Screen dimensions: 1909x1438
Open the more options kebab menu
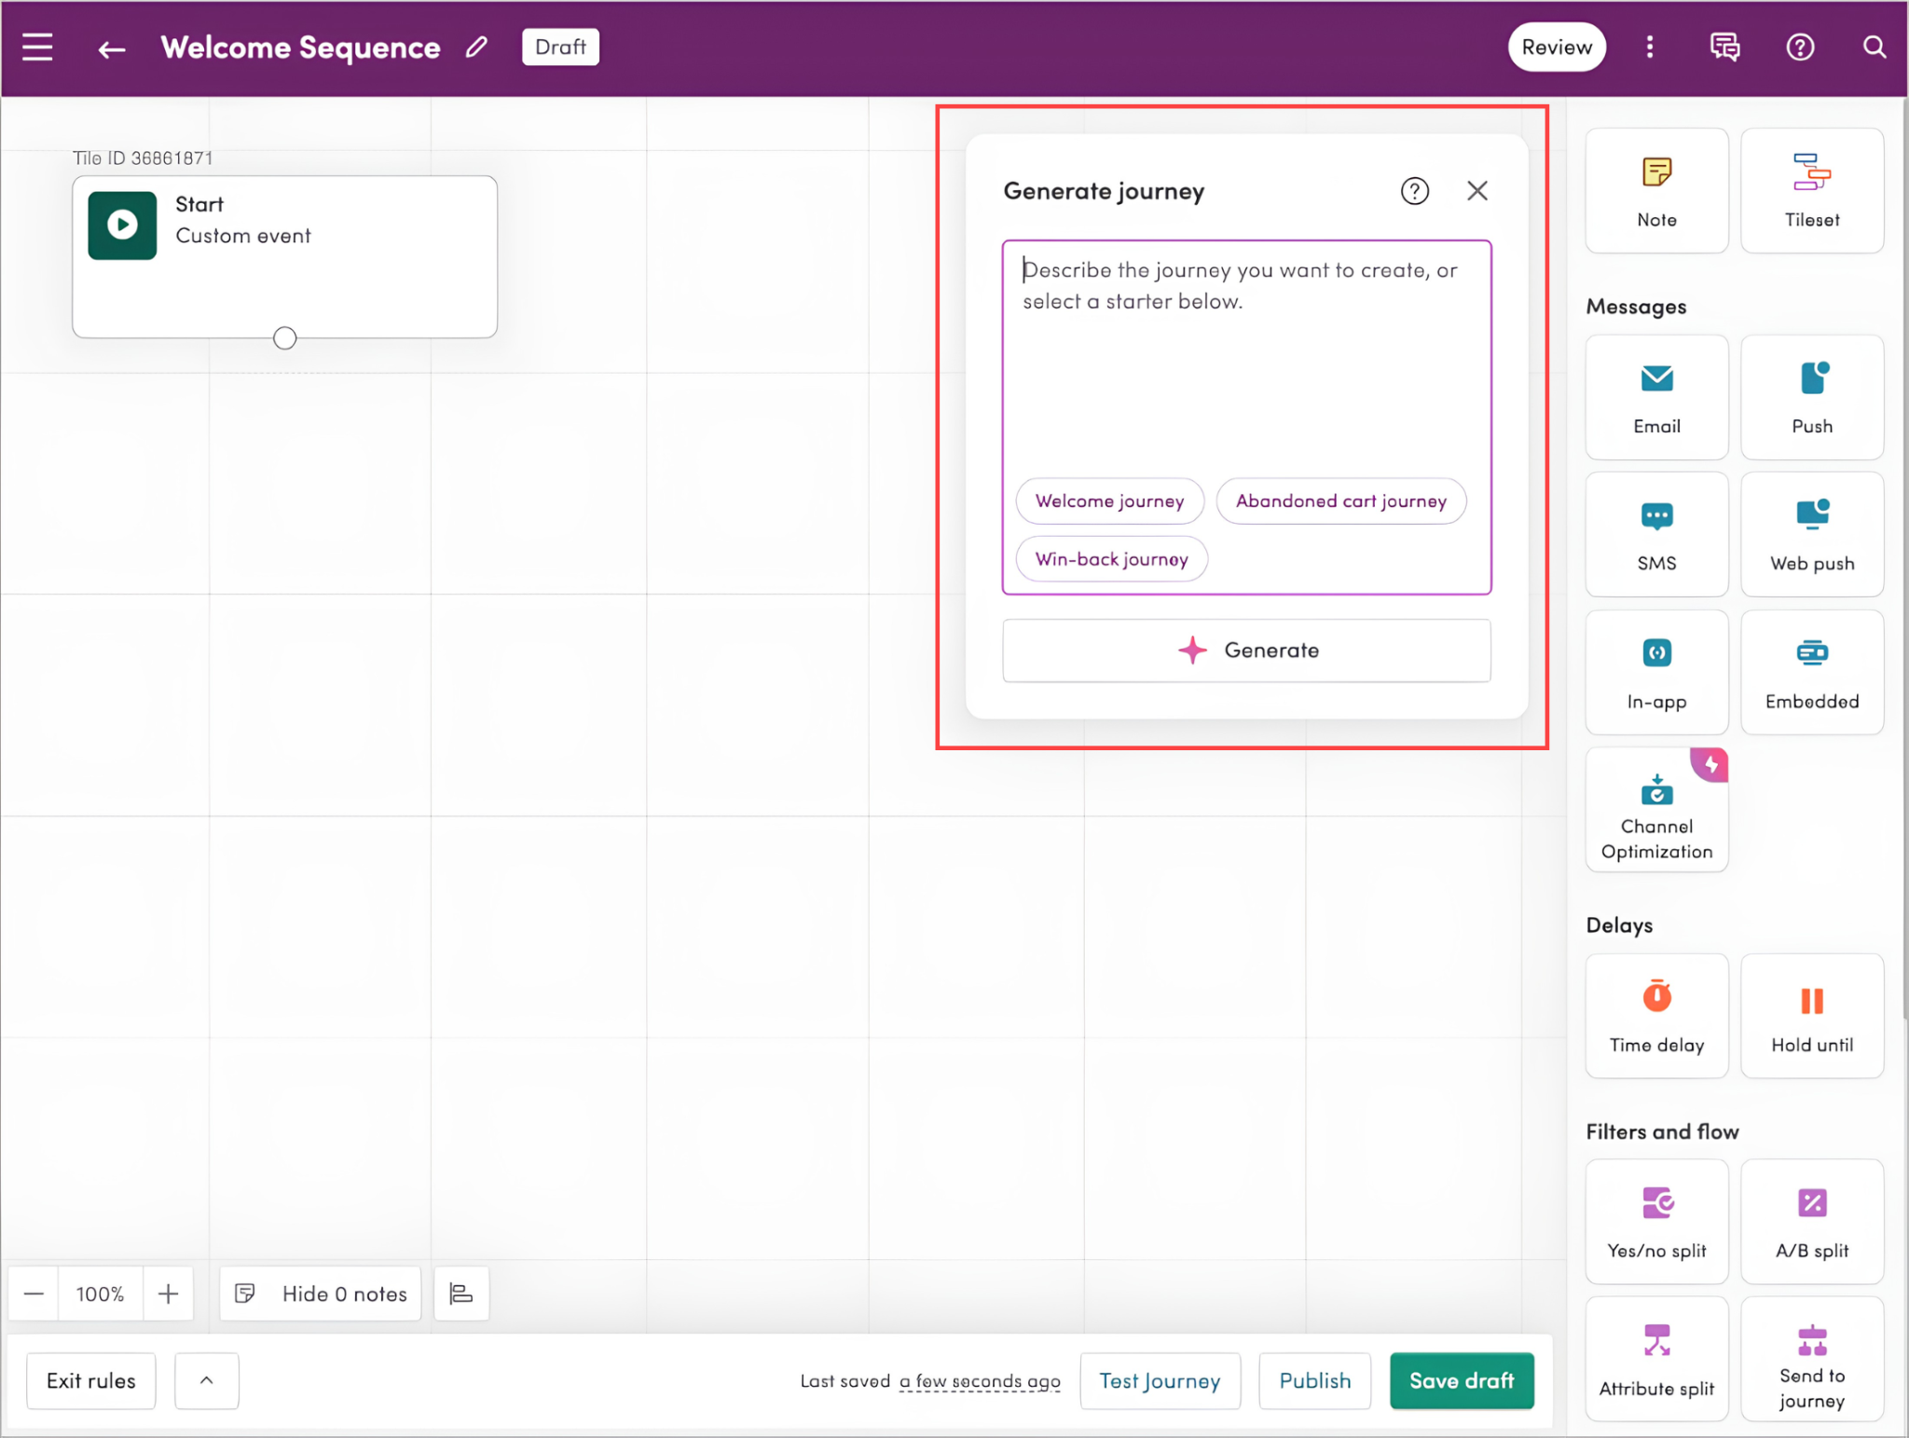click(x=1649, y=47)
